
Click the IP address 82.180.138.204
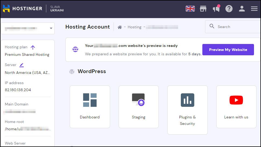18,90
